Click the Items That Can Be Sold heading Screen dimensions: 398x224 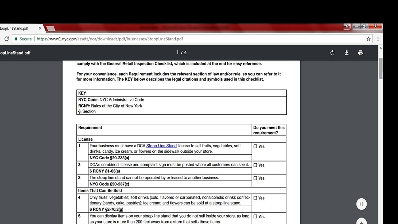[100, 190]
